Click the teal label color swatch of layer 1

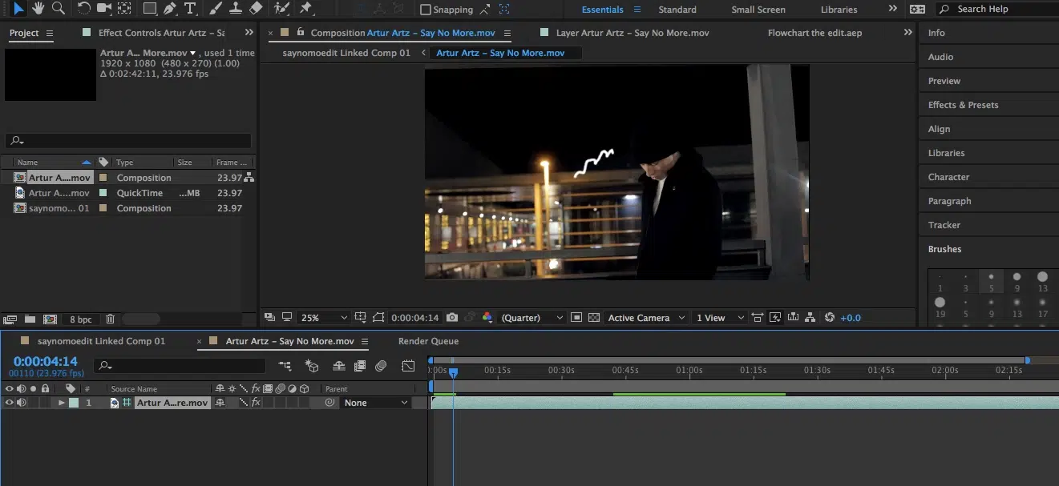pos(74,403)
